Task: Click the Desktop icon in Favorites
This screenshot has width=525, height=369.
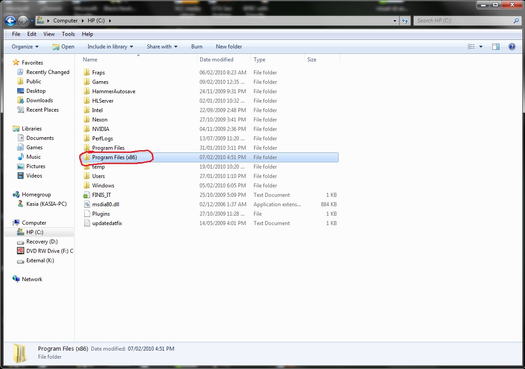Action: tap(21, 91)
